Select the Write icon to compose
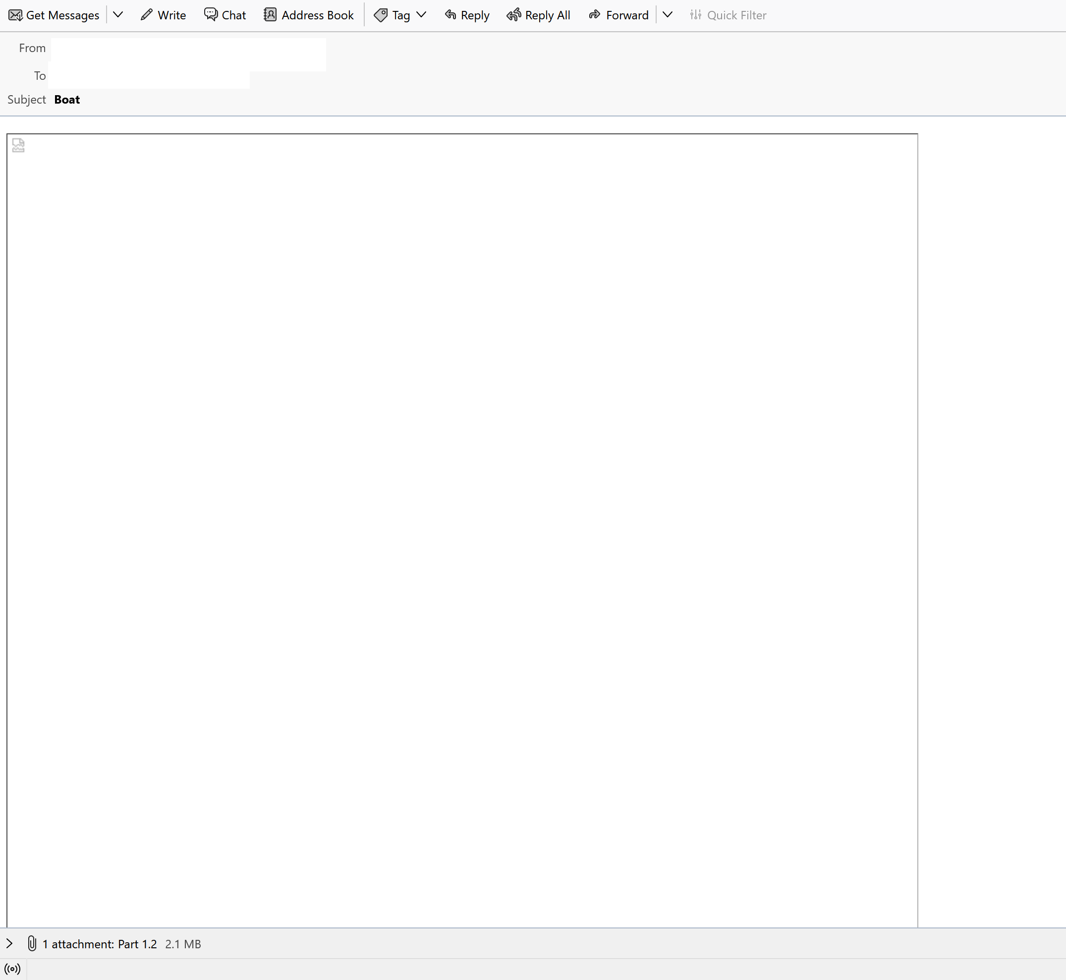The height and width of the screenshot is (980, 1066). click(x=146, y=15)
